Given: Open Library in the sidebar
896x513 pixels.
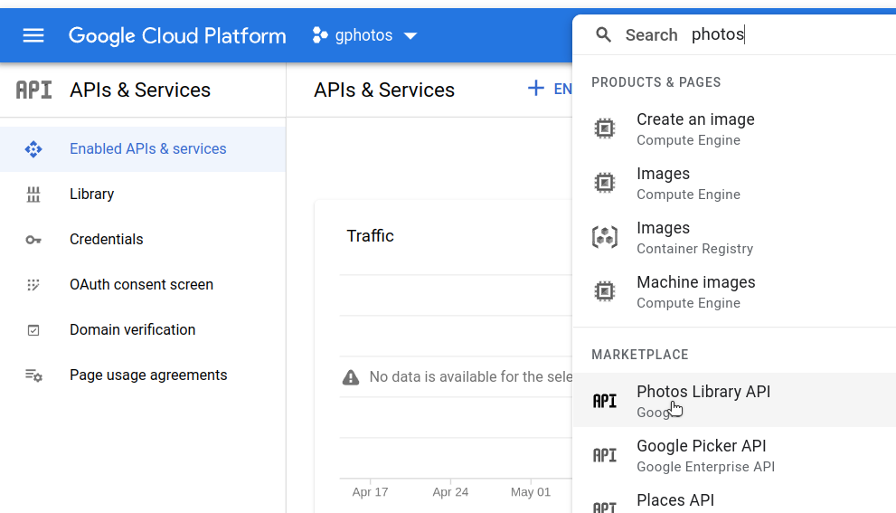Looking at the screenshot, I should 91,195.
